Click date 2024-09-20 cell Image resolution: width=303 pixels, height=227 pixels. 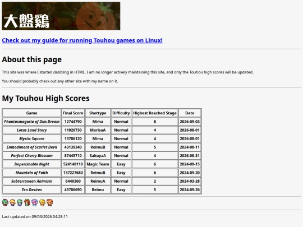190,173
